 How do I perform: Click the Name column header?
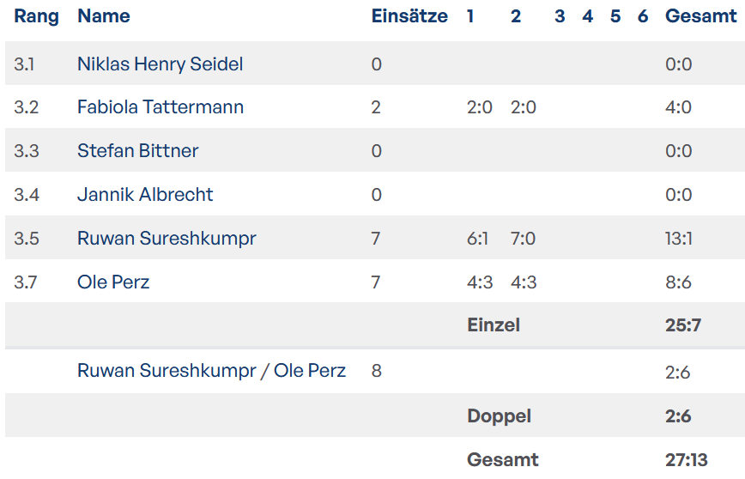(x=103, y=16)
